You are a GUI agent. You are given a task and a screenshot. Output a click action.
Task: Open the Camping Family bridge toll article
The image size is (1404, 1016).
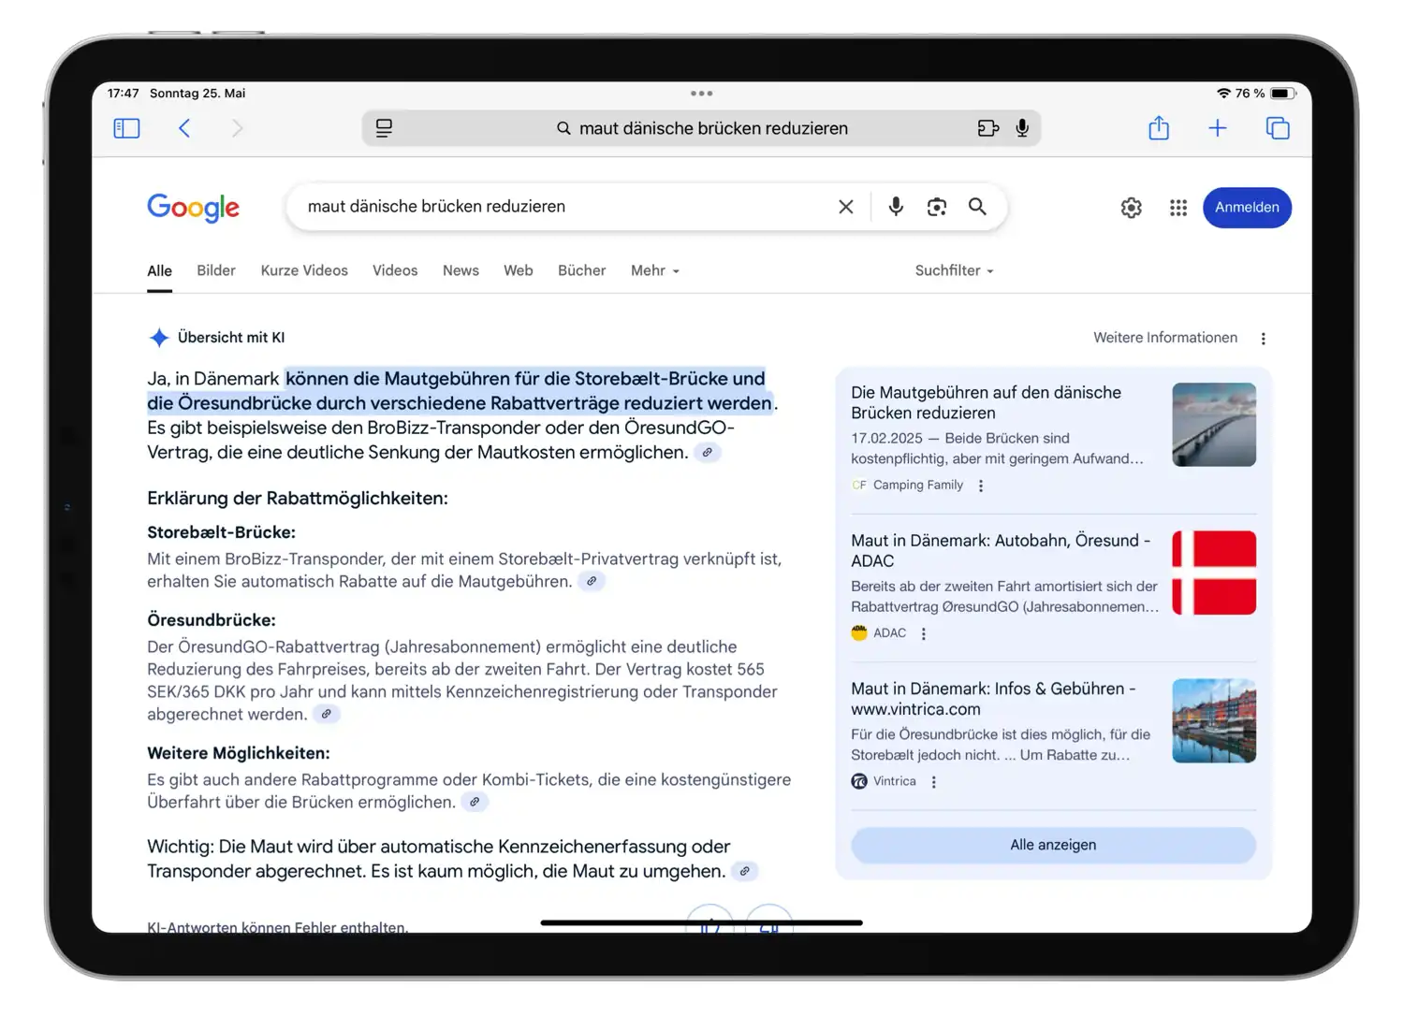click(985, 402)
